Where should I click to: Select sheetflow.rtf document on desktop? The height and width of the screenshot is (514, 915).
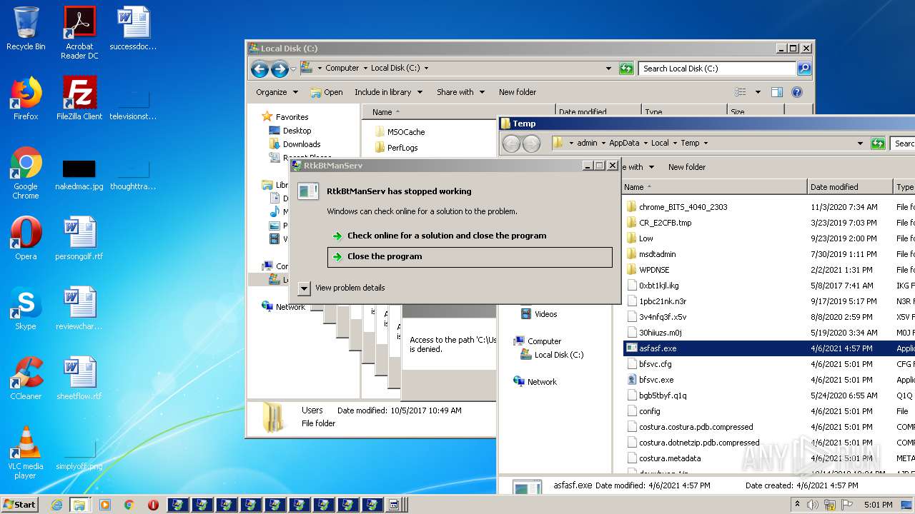click(x=79, y=378)
